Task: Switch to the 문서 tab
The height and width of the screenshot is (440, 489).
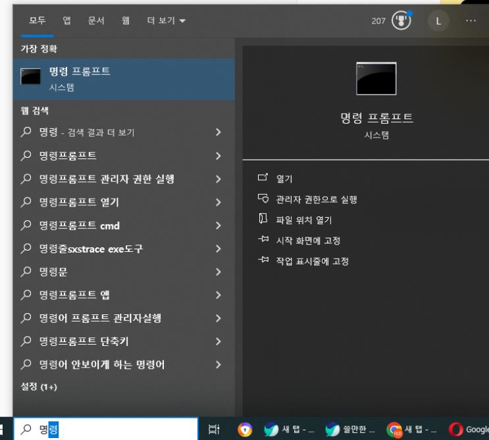Action: 96,21
